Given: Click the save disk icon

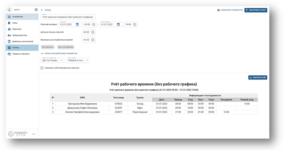Looking at the screenshot, I should click(x=218, y=10).
